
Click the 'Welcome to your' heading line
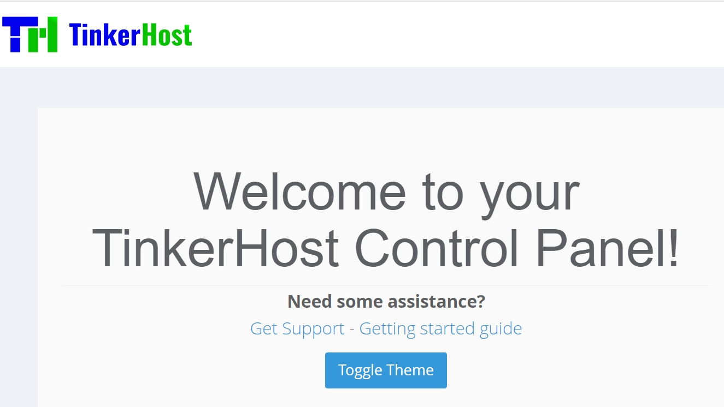[x=386, y=191]
